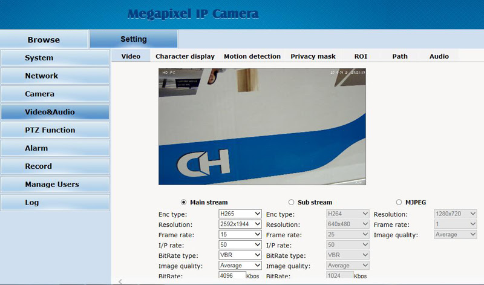The width and height of the screenshot is (484, 285).
Task: Click the live camera video preview
Action: pos(262,126)
